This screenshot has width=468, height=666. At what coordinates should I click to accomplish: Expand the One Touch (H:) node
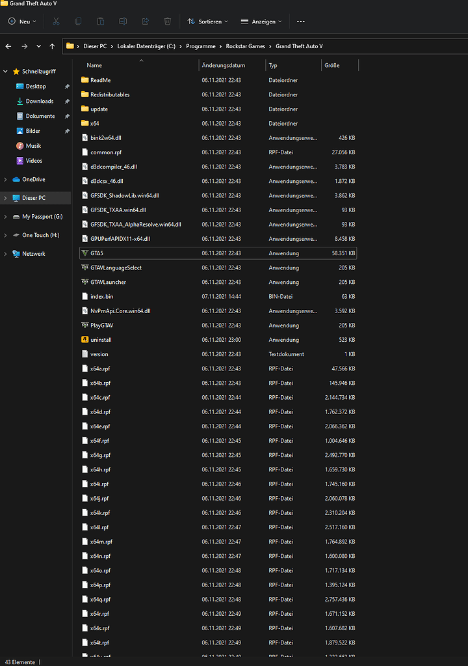point(5,235)
